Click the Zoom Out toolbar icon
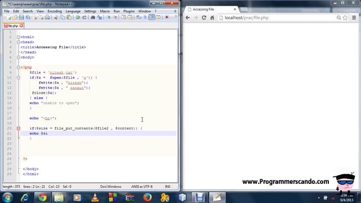The image size is (361, 203). coord(115,17)
